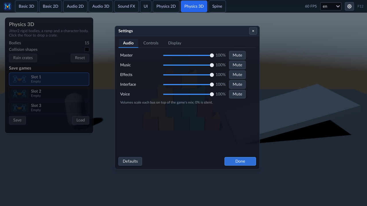Open the Basic 2D demo tab

click(50, 6)
